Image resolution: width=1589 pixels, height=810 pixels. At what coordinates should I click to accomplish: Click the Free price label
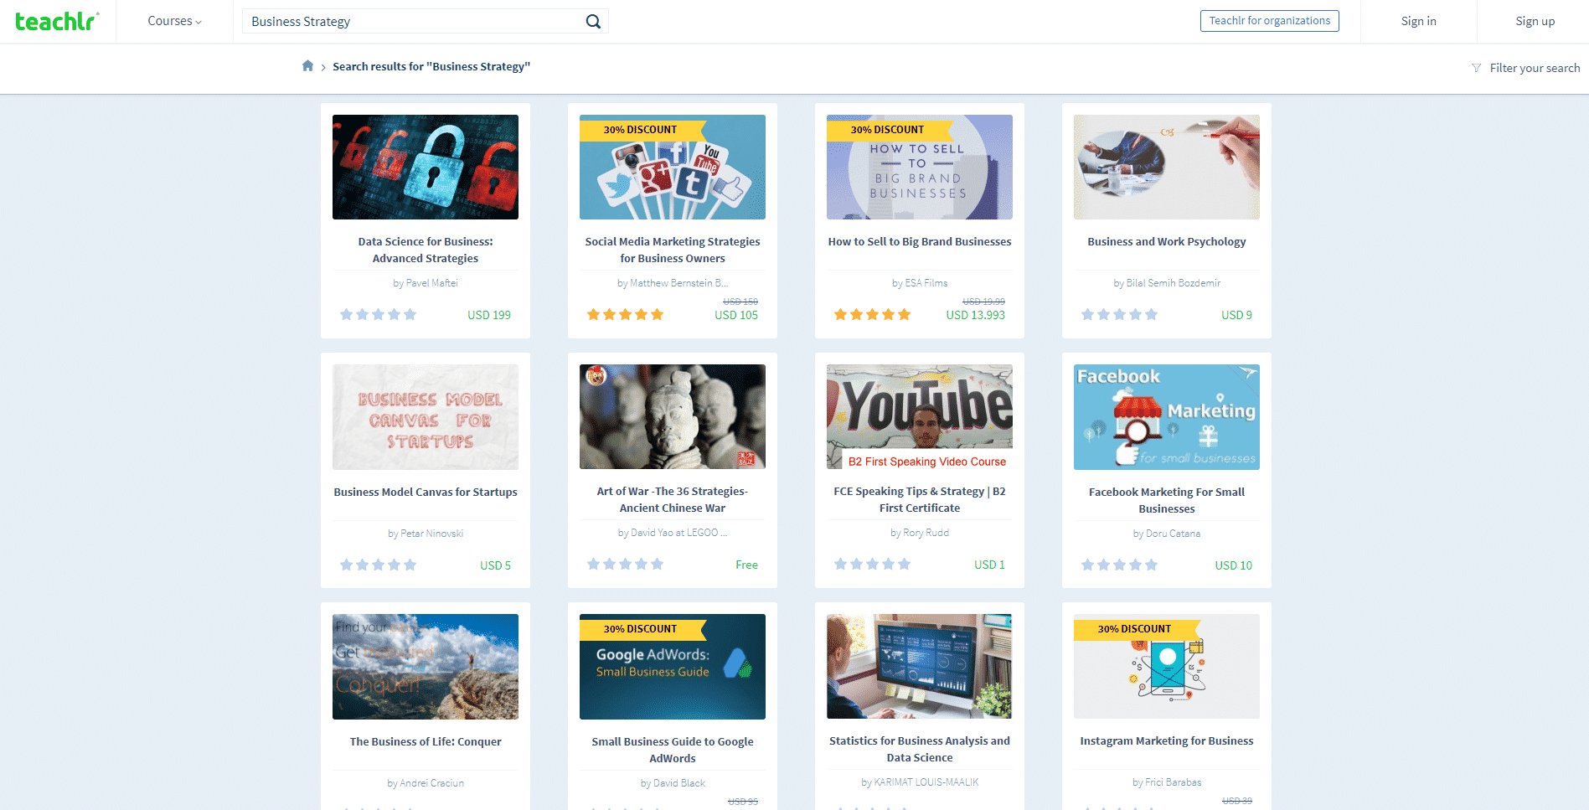(746, 565)
